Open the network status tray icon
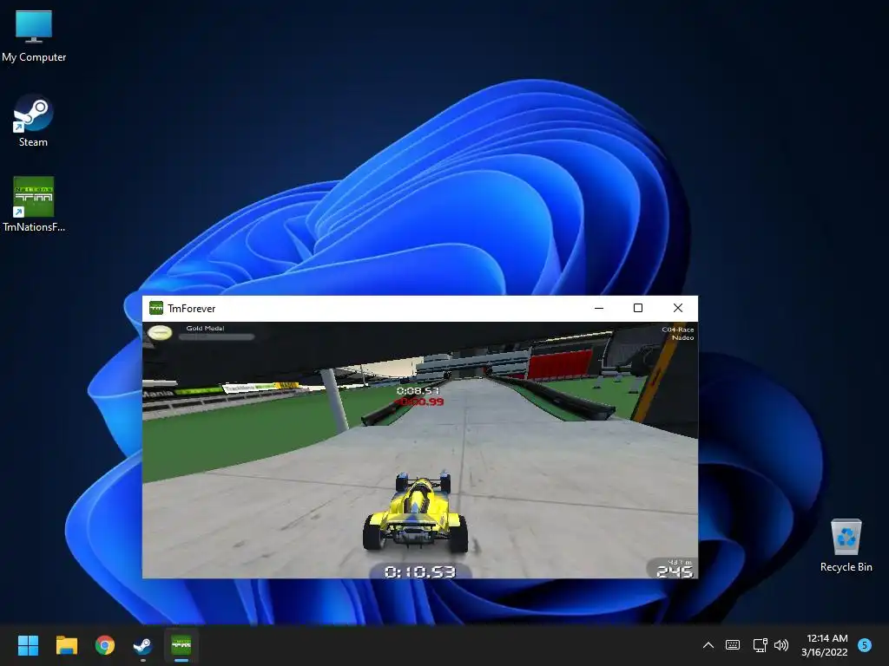The width and height of the screenshot is (889, 666). pos(760,645)
